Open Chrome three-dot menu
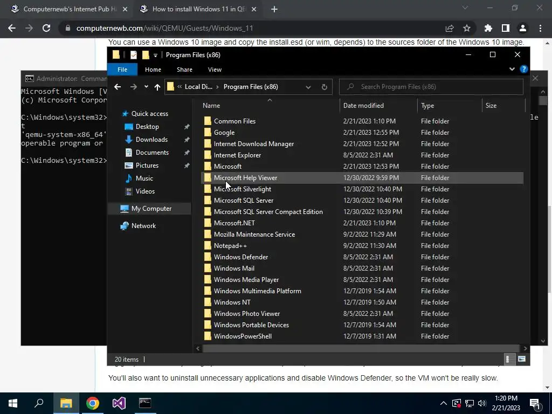Viewport: 552px width, 414px height. pyautogui.click(x=540, y=28)
